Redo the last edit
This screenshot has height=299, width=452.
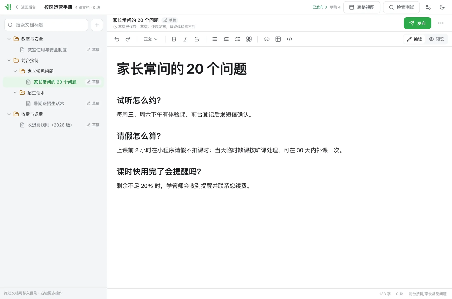[128, 39]
